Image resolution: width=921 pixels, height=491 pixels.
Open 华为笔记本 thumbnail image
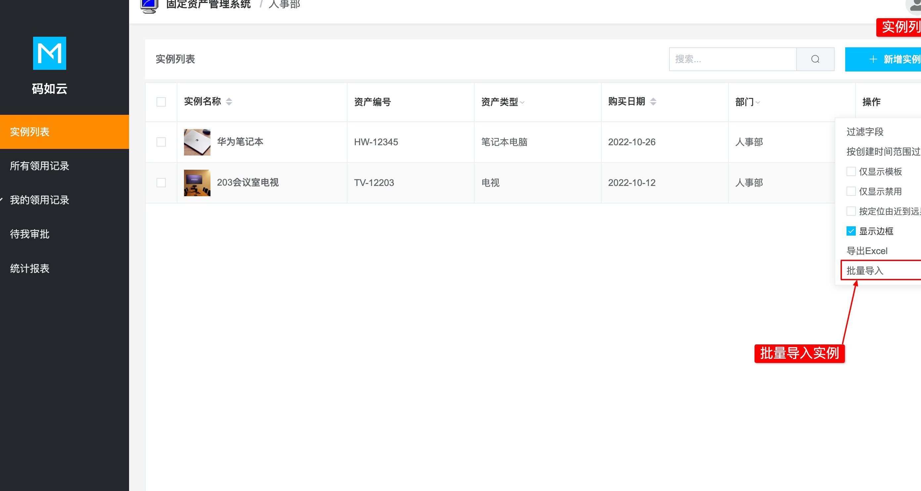click(x=197, y=142)
